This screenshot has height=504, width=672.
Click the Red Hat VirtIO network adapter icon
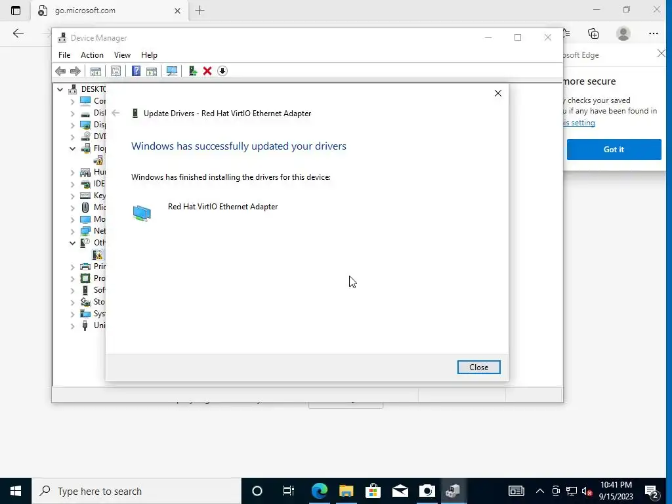point(142,213)
